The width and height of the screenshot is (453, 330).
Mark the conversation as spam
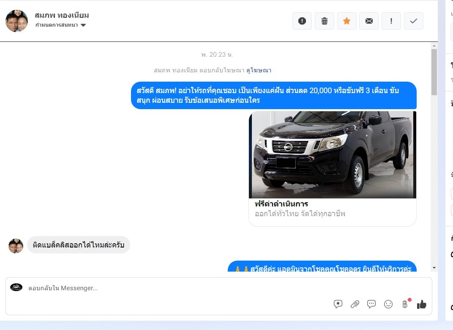(x=302, y=21)
